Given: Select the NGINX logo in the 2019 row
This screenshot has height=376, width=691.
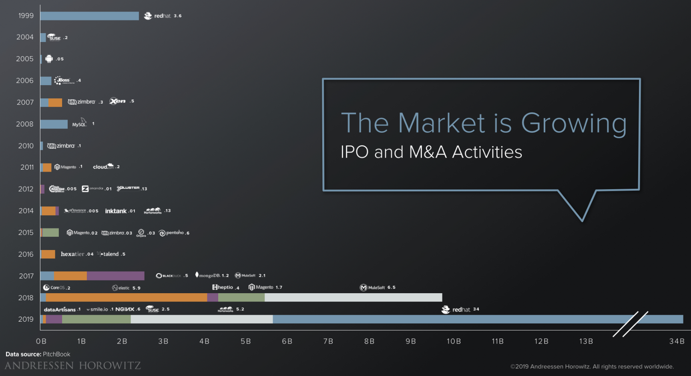Looking at the screenshot, I should point(125,309).
